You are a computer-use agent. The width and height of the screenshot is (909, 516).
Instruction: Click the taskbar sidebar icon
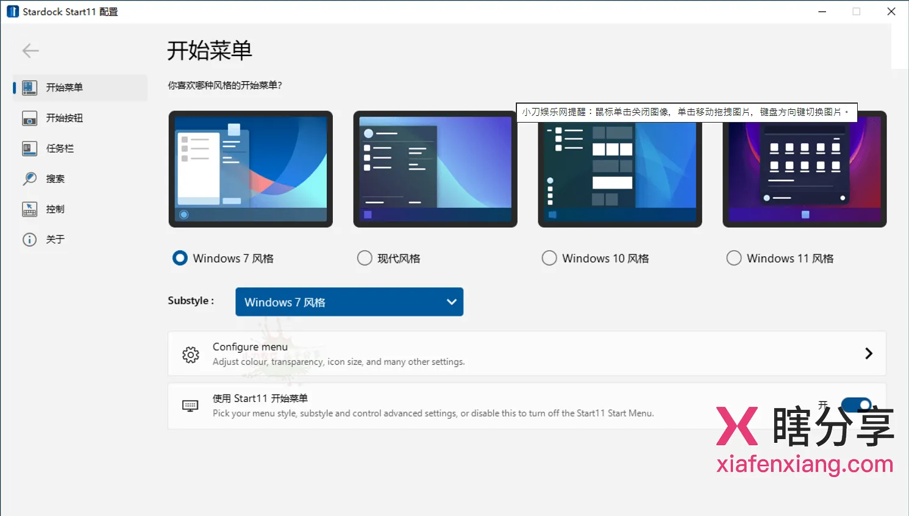(29, 148)
